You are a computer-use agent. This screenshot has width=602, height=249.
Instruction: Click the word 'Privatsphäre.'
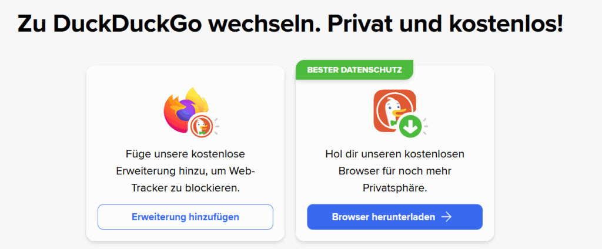(x=394, y=189)
